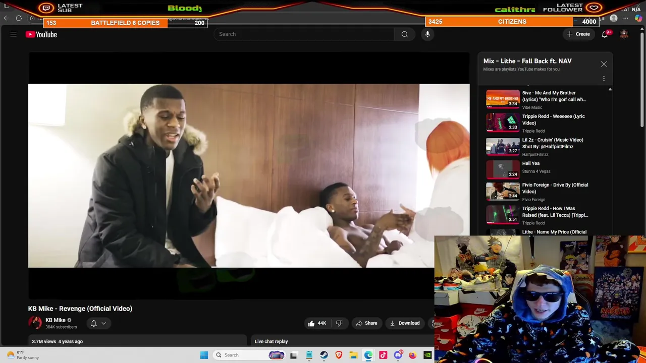
Task: Download the Revenge video
Action: click(x=404, y=323)
